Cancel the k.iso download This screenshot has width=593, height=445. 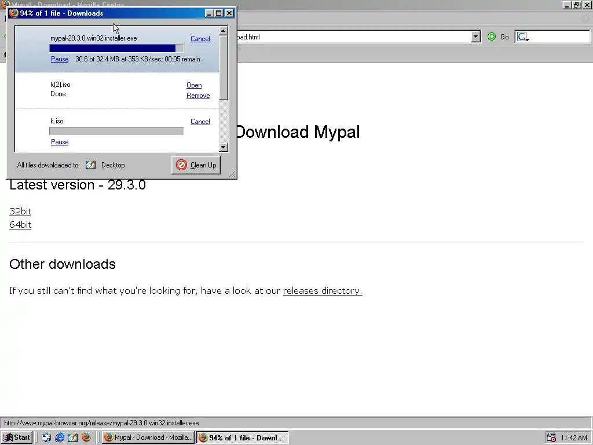coord(200,122)
